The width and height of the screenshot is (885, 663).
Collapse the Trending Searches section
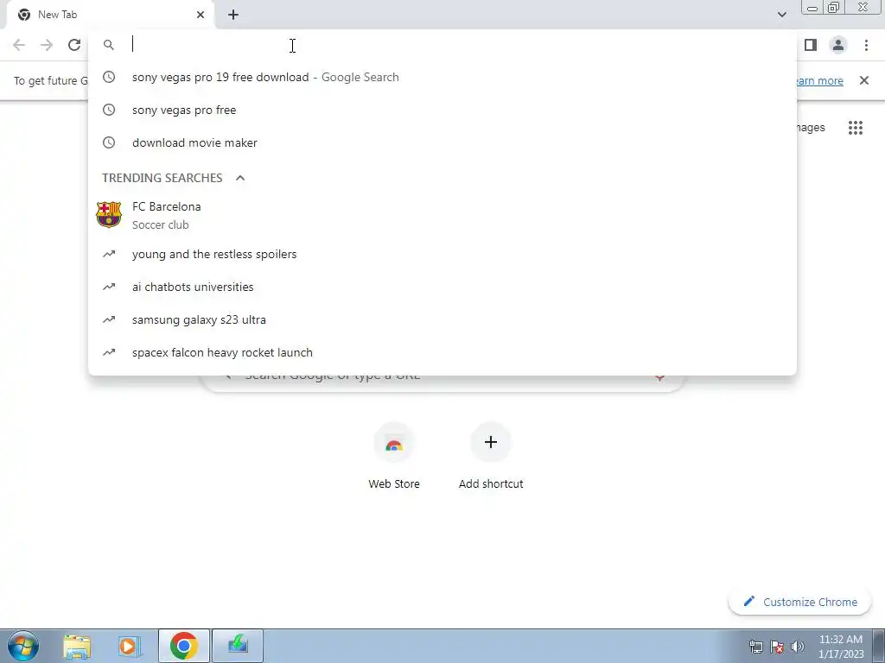pos(240,178)
